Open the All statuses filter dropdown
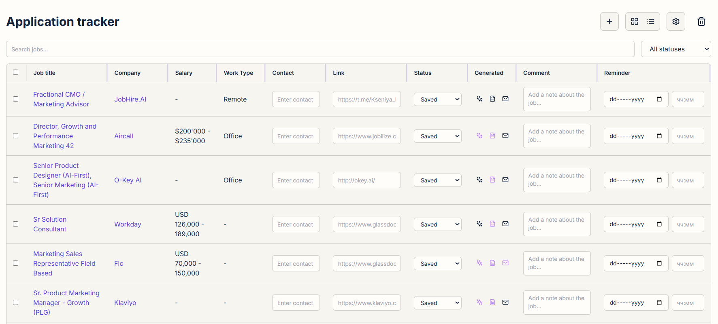718x324 pixels. point(675,49)
